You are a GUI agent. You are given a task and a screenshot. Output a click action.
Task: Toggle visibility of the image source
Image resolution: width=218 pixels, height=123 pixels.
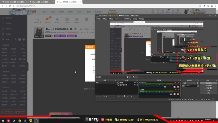point(135,83)
